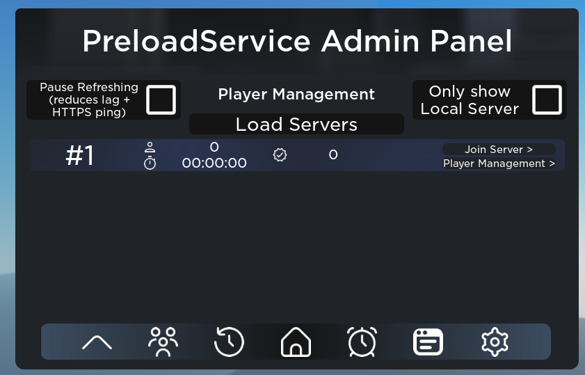
Task: Click the upward chevron in bottom toolbar
Action: (97, 342)
